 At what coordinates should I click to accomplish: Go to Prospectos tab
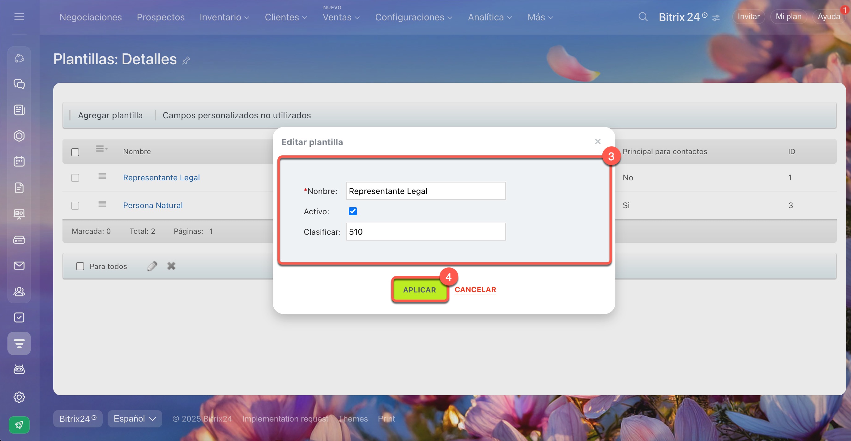click(160, 17)
